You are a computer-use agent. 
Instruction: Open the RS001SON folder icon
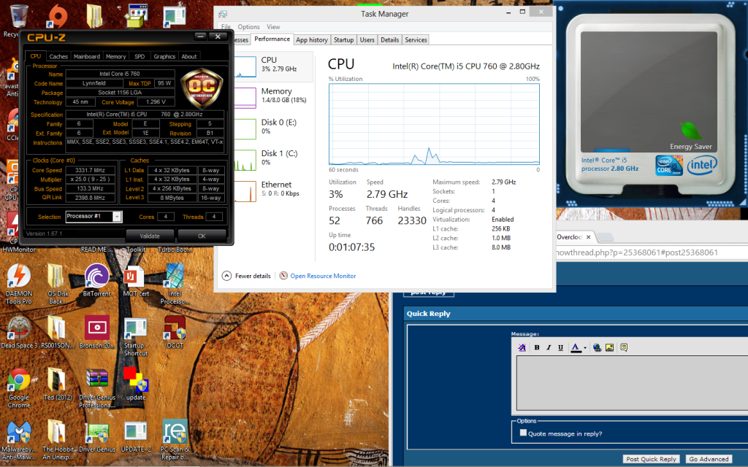[57, 328]
